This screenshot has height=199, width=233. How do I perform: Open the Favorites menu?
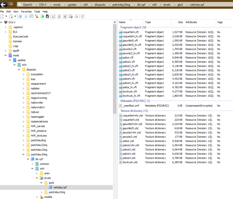26,11
